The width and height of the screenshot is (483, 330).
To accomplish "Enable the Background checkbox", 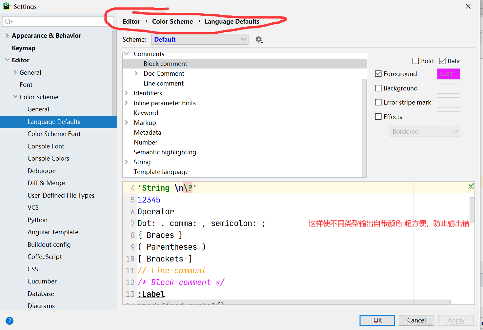I will click(x=378, y=88).
